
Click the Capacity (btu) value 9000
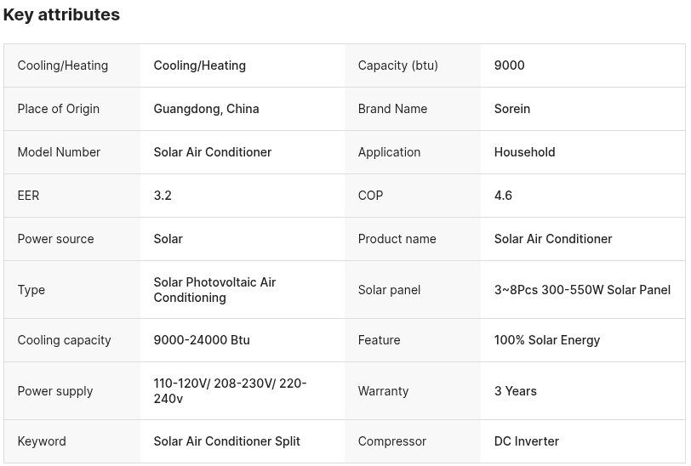point(509,65)
